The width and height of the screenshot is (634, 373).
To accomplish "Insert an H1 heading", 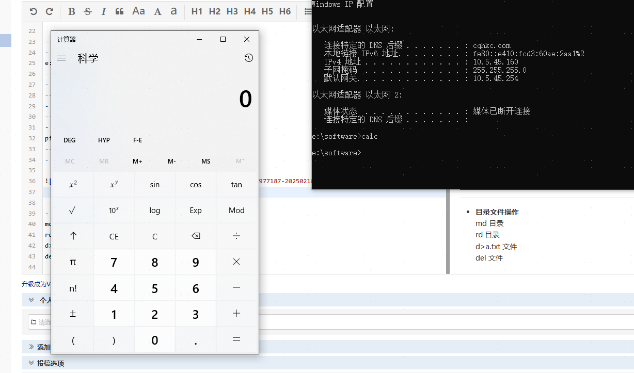I will [x=197, y=11].
